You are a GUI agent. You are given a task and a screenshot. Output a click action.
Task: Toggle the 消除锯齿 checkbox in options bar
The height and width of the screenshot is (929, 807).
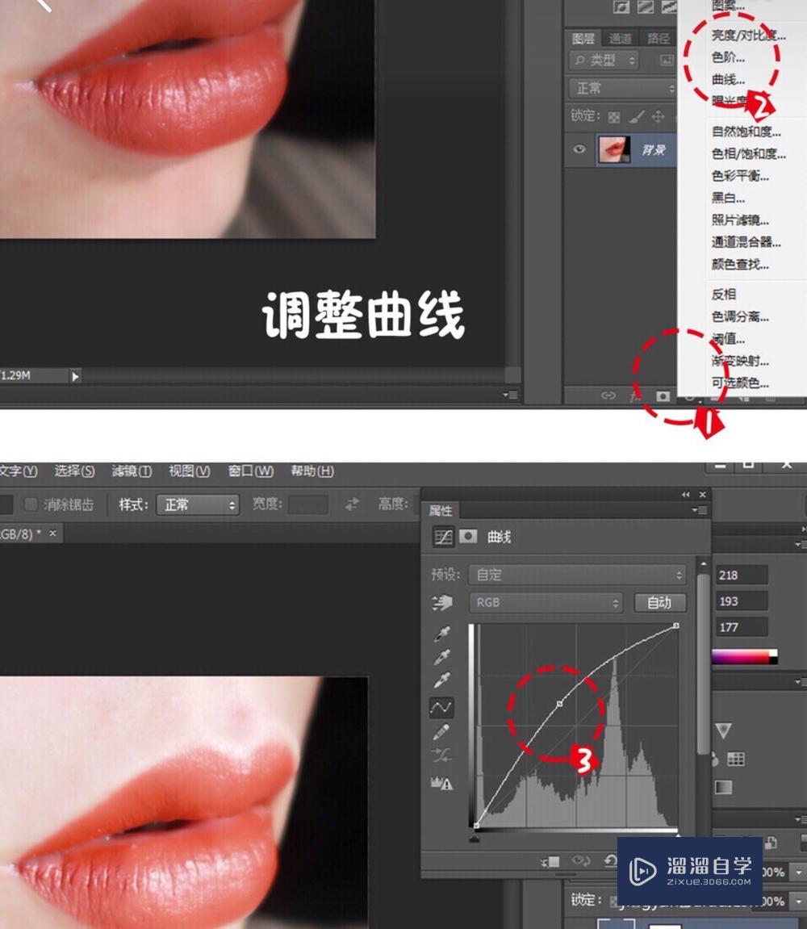(31, 504)
